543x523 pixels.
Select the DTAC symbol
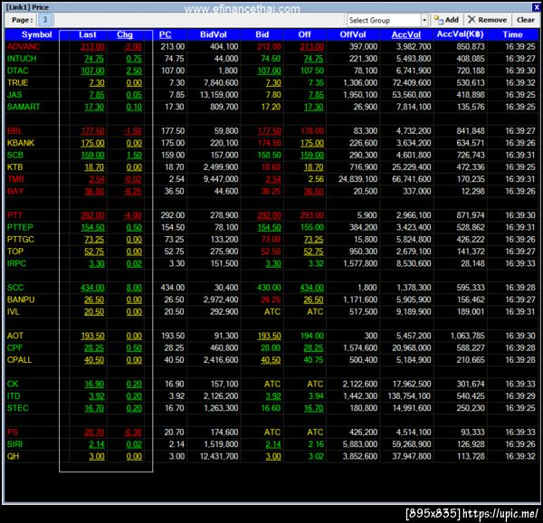(18, 71)
